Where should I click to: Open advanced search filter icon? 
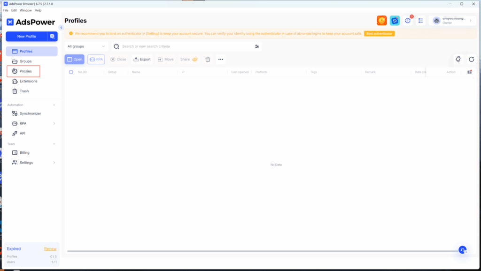coord(257,46)
